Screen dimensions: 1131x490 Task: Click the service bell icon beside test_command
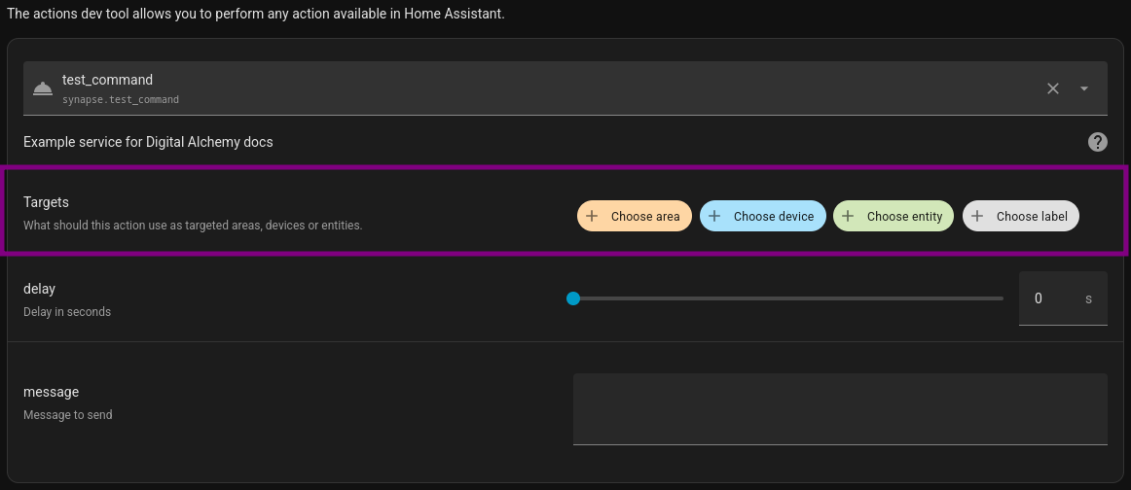42,88
